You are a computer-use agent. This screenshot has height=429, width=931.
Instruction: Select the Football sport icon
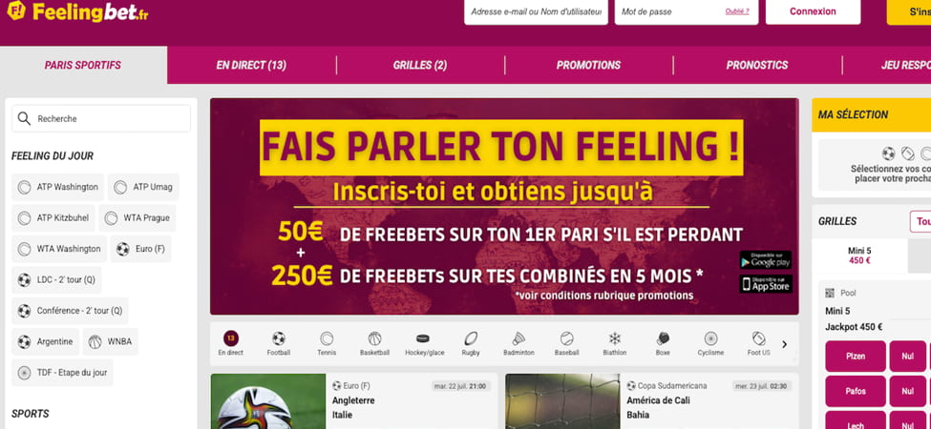pyautogui.click(x=279, y=343)
